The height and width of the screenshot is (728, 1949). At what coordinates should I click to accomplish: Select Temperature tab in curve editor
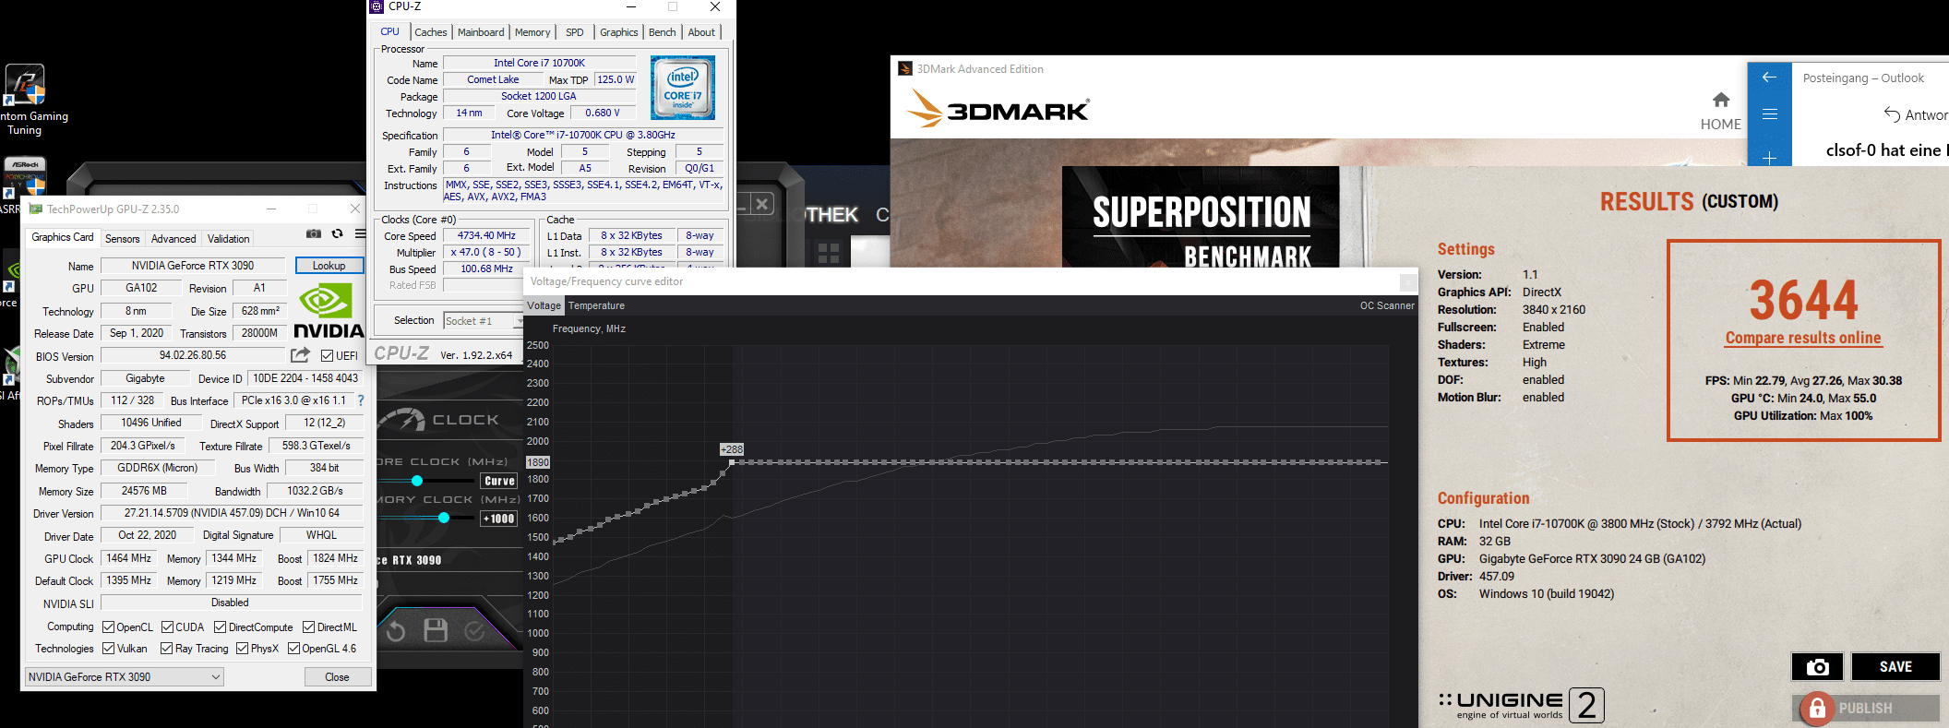(x=596, y=305)
